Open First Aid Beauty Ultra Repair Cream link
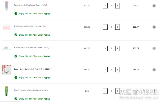 point(30,5)
